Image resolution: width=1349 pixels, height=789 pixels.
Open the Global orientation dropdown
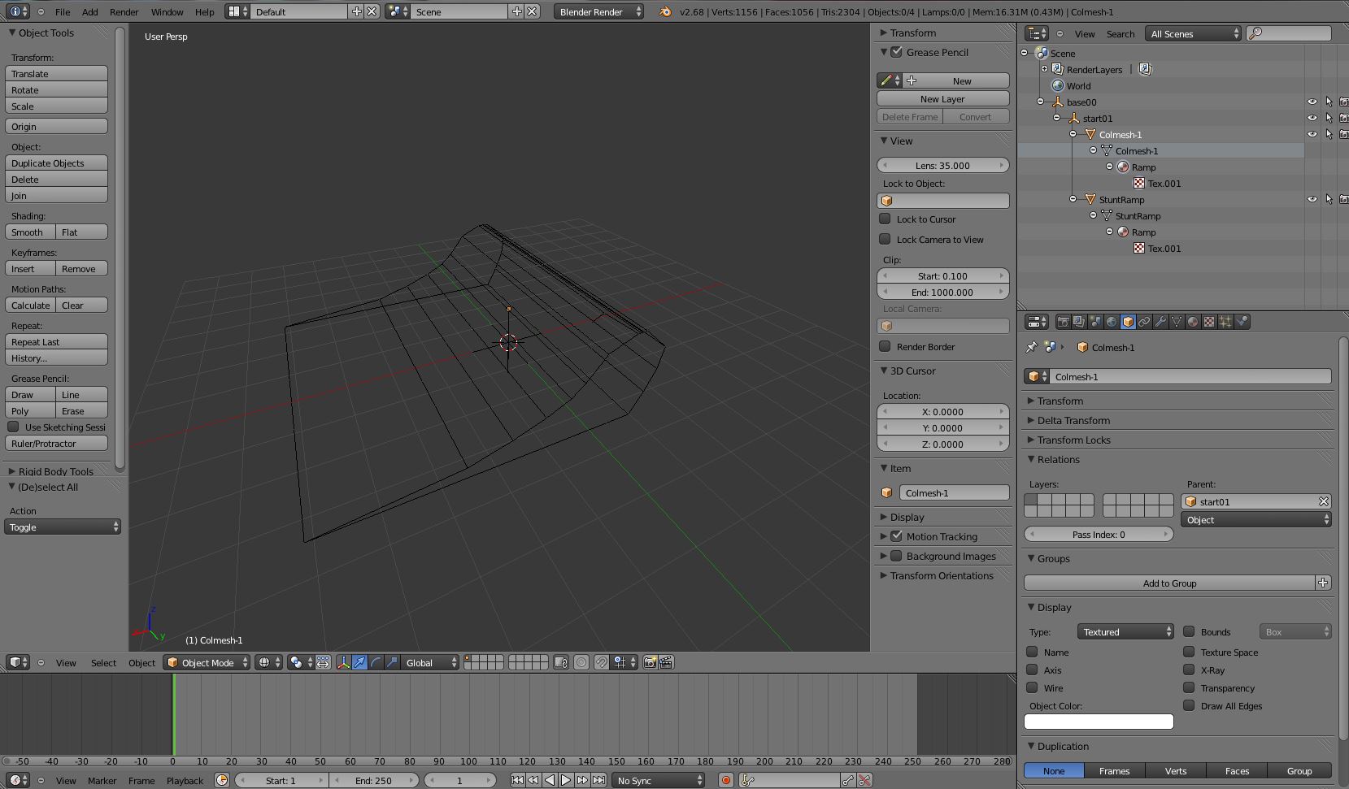click(x=430, y=662)
